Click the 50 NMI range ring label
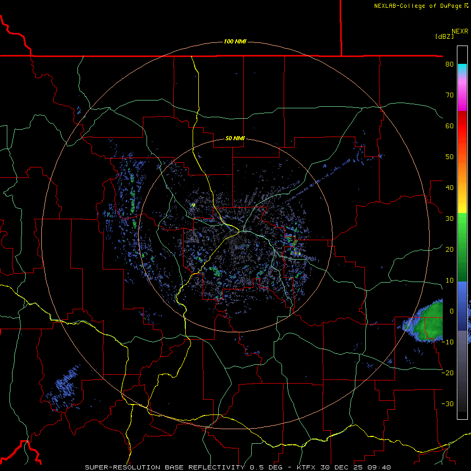Screen dimensions: 471x471 (235, 139)
